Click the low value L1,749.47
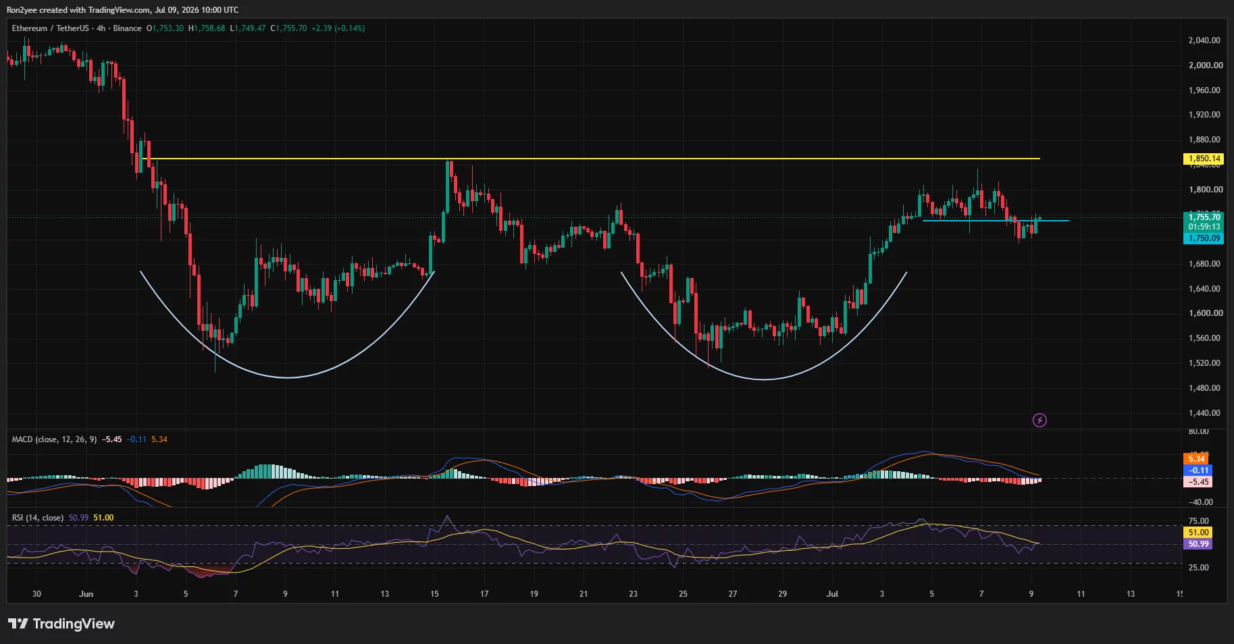 (248, 28)
